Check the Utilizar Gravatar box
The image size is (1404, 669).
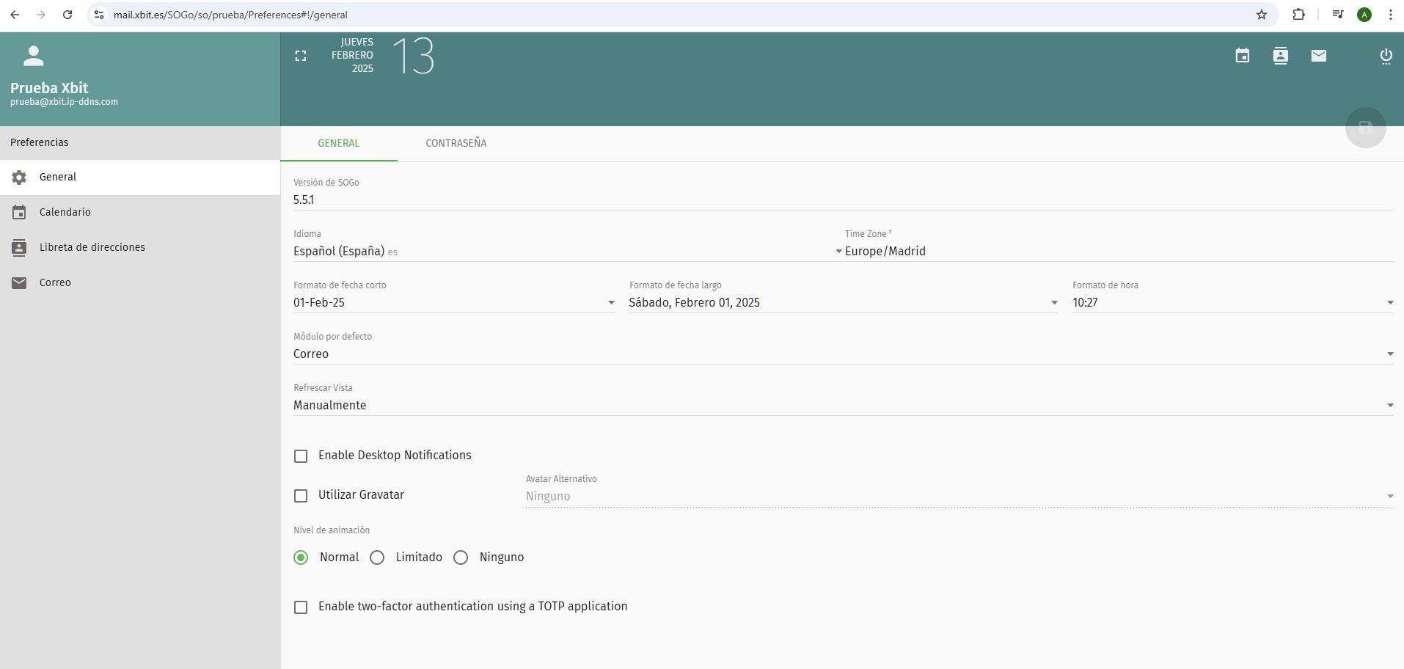[x=301, y=496]
